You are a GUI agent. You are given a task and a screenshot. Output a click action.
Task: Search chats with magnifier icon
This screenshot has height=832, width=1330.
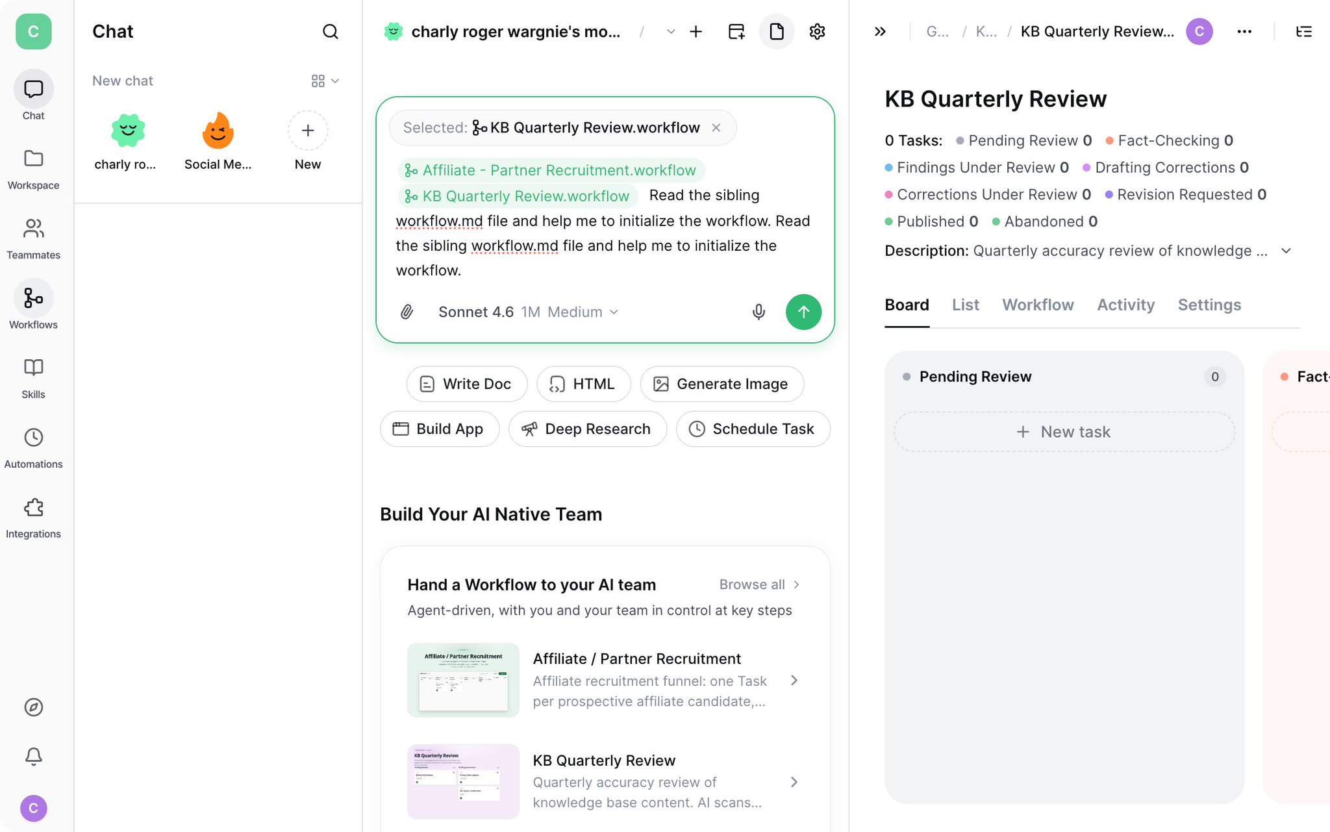point(330,31)
